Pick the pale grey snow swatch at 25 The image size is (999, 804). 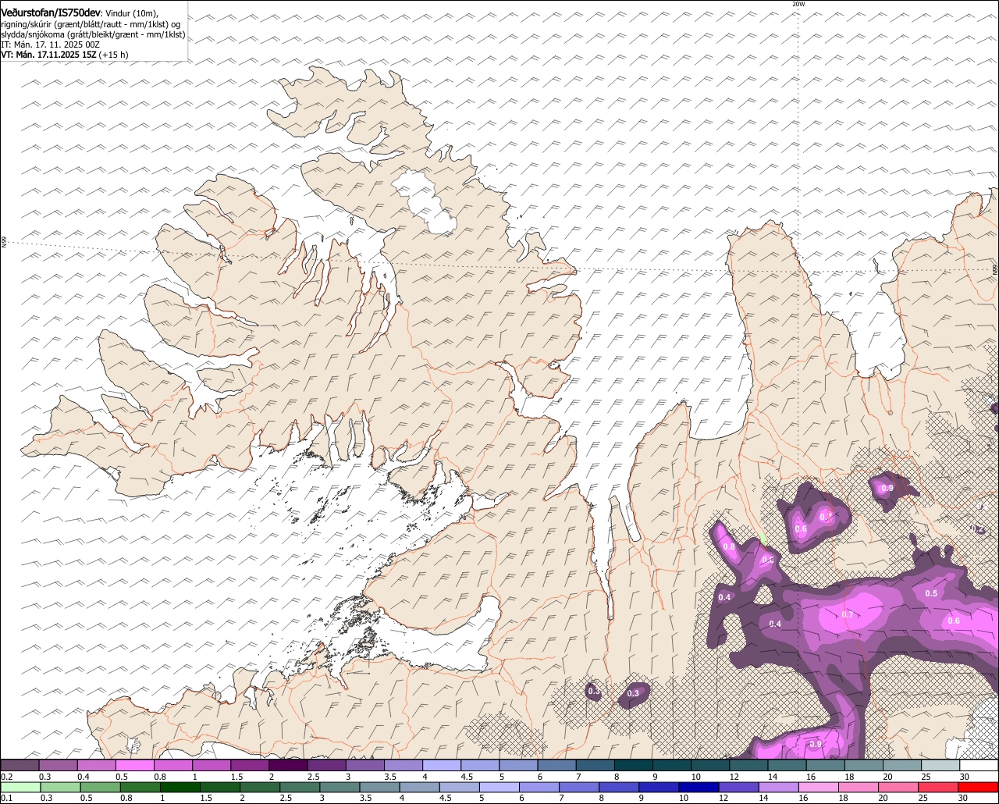point(940,765)
